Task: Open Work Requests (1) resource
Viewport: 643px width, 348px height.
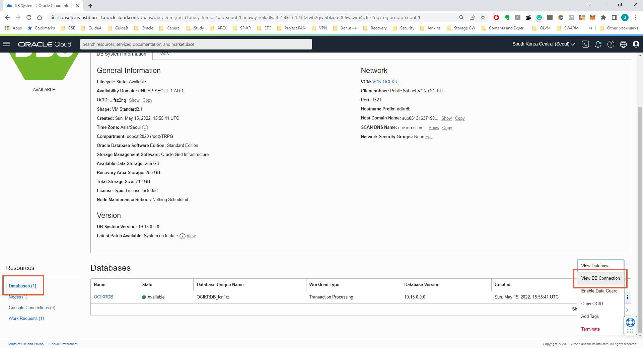Action: pyautogui.click(x=26, y=319)
